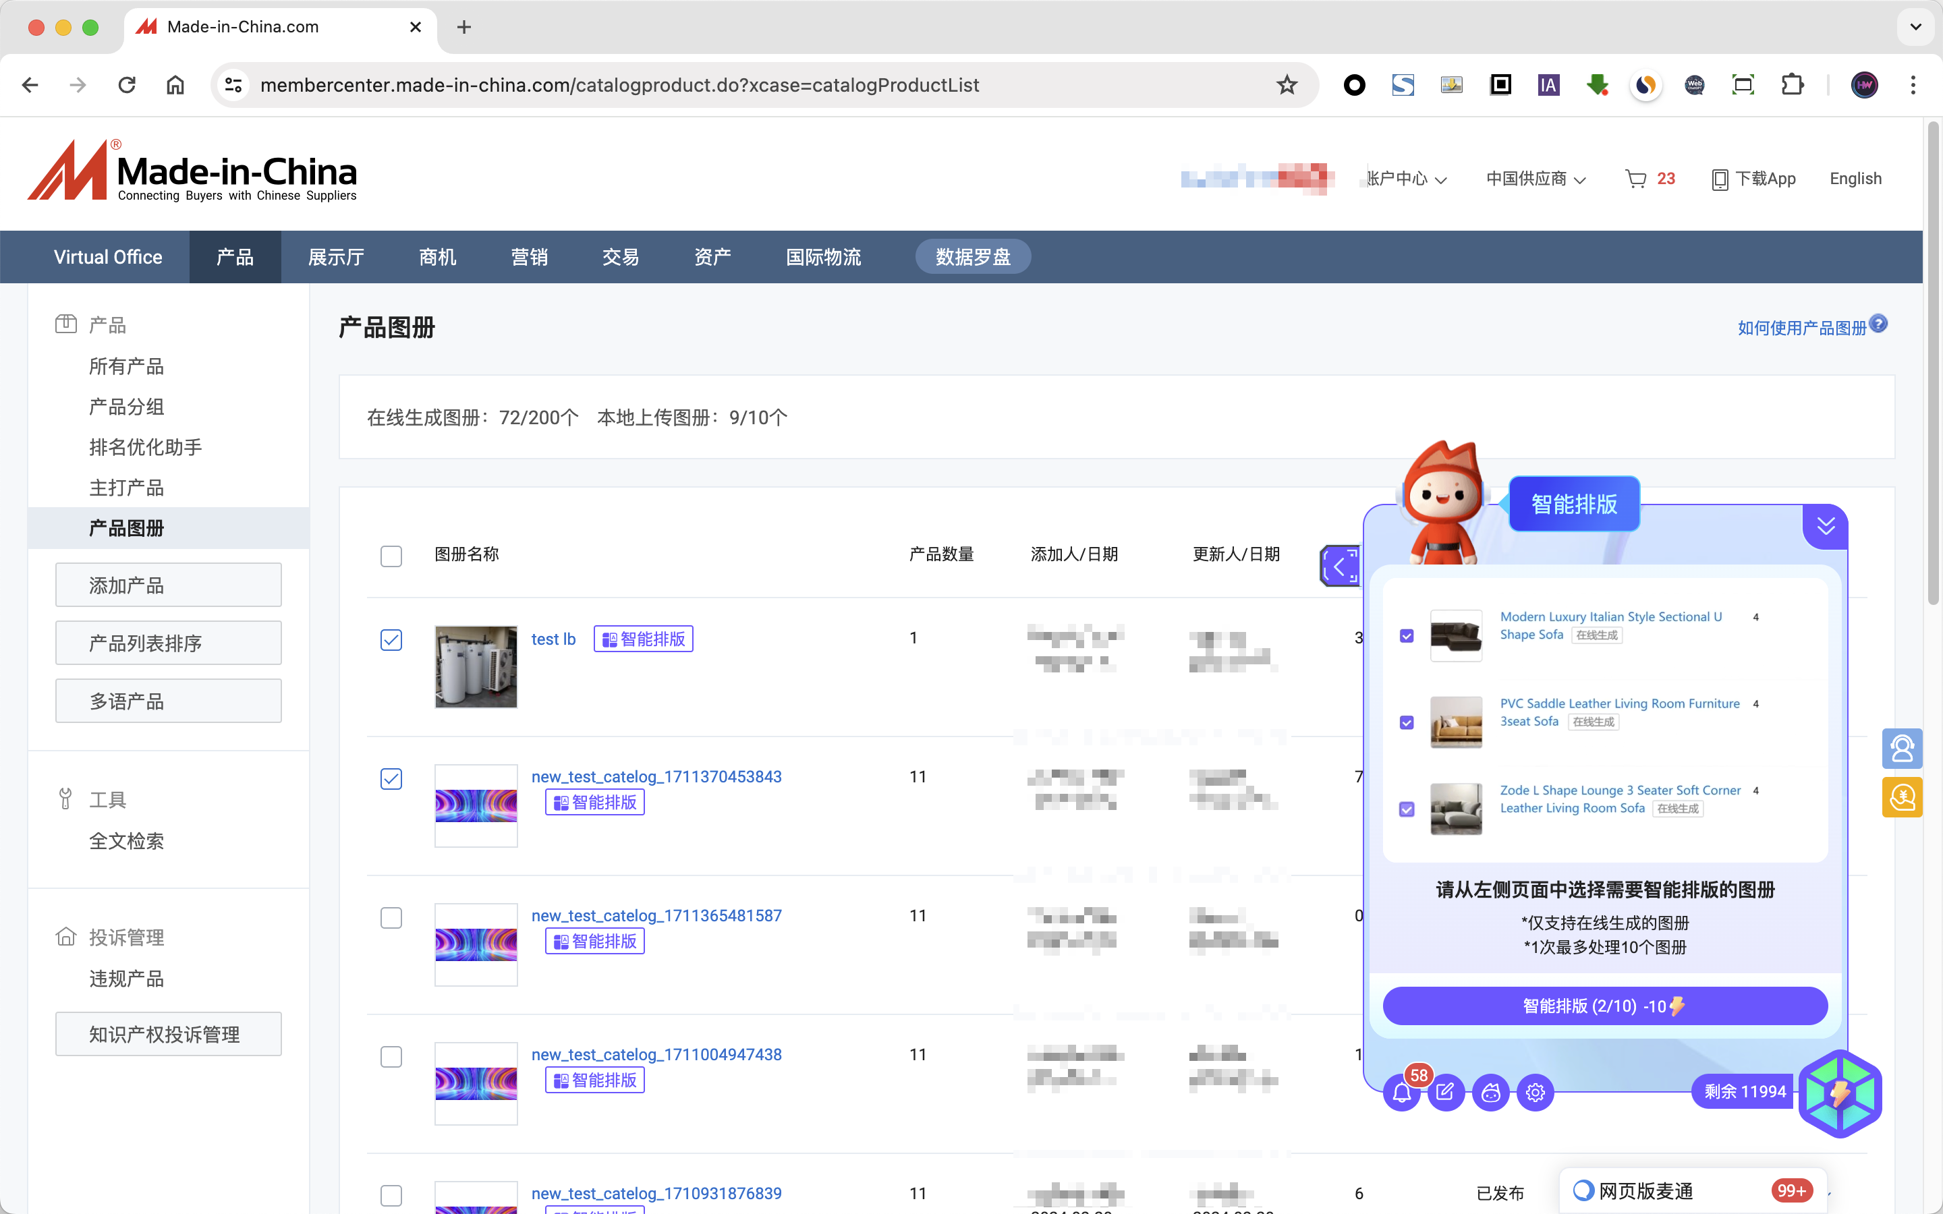Viewport: 1943px width, 1214px height.
Task: Expand 中国供应商 dropdown menu
Action: pos(1535,177)
